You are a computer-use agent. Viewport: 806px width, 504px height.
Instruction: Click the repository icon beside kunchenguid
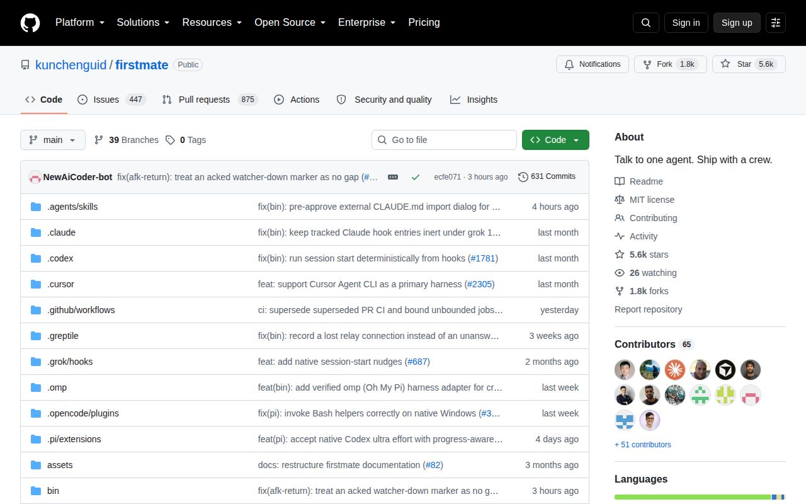[25, 65]
